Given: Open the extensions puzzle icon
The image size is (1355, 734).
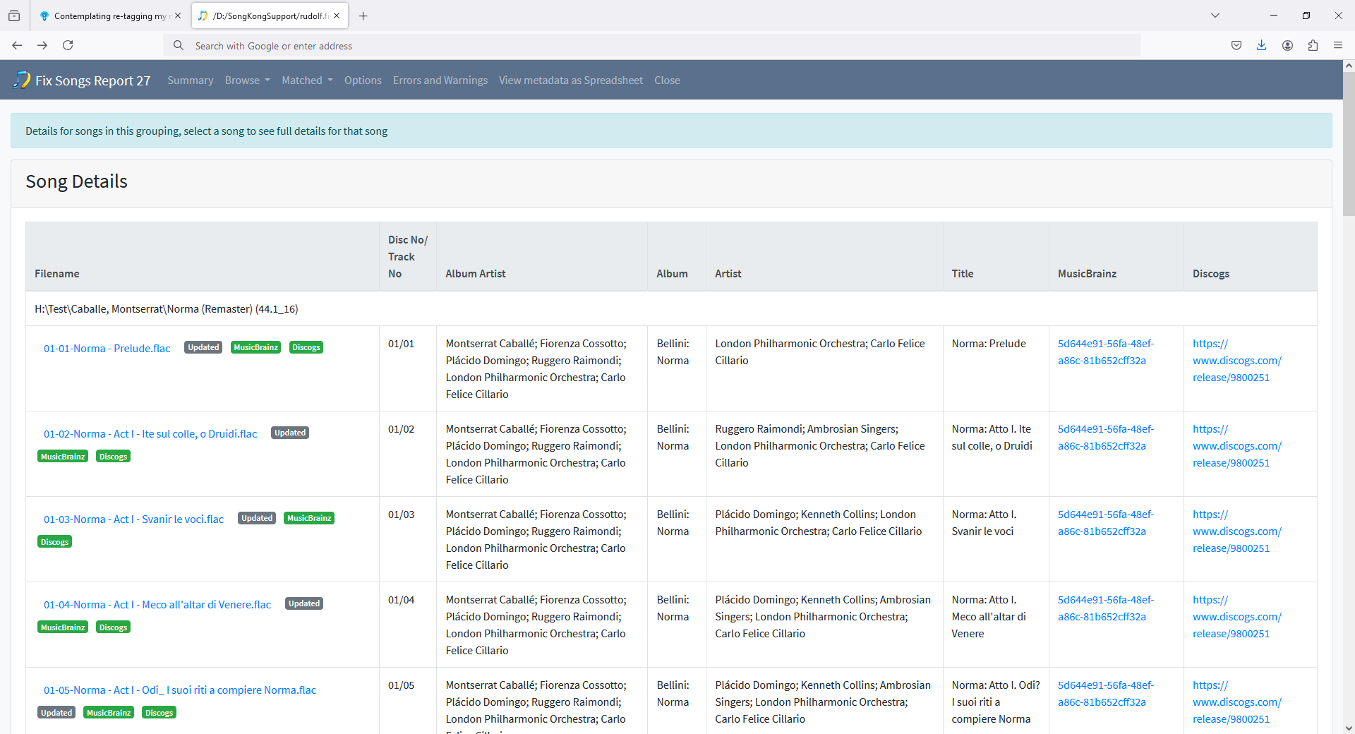Looking at the screenshot, I should tap(1313, 45).
